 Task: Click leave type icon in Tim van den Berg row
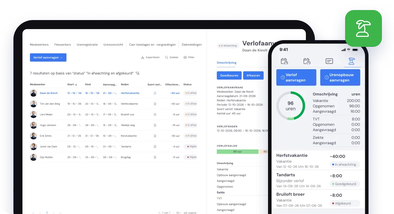pos(155,104)
